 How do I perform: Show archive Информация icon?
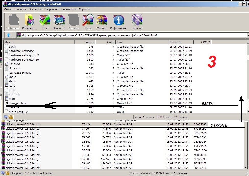pos(118,20)
